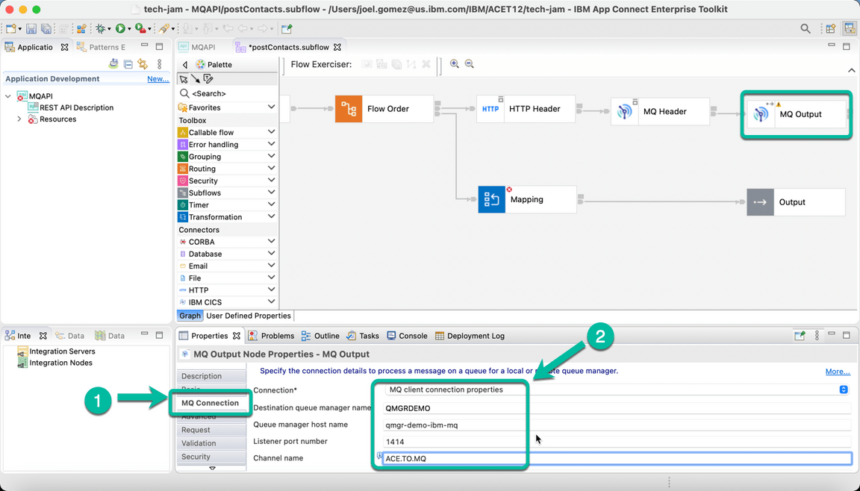Open the Debug launcher from the toolbar

click(99, 28)
